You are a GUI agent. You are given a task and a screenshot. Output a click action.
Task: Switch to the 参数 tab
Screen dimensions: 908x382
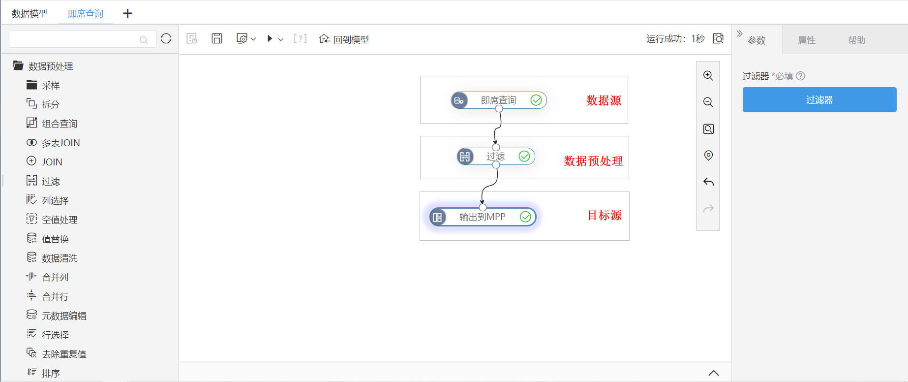757,40
